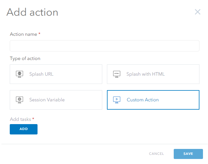Focus the Action name input field
Viewport: 208px width, 164px height.
105,46
